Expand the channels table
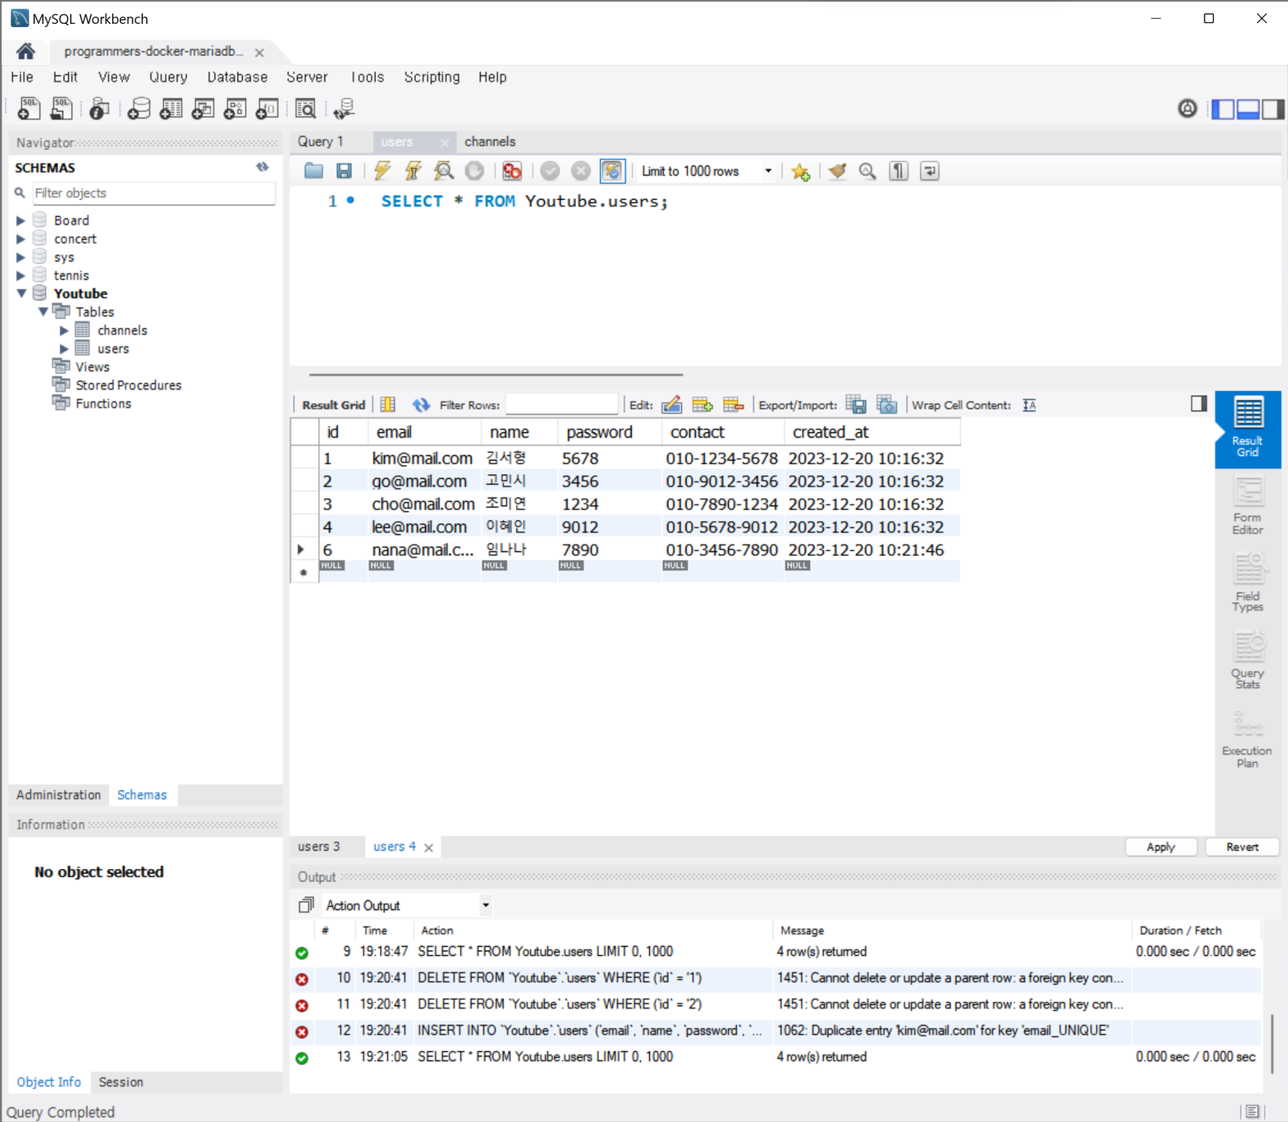The width and height of the screenshot is (1288, 1122). click(64, 330)
